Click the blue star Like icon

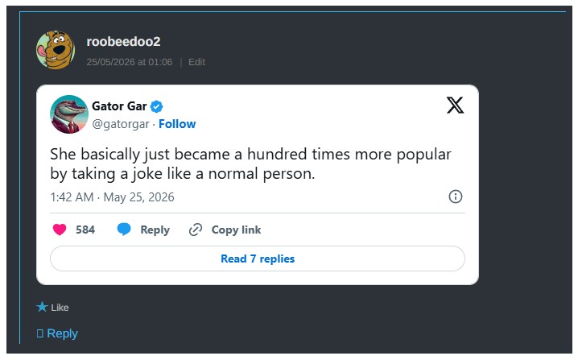pos(42,307)
